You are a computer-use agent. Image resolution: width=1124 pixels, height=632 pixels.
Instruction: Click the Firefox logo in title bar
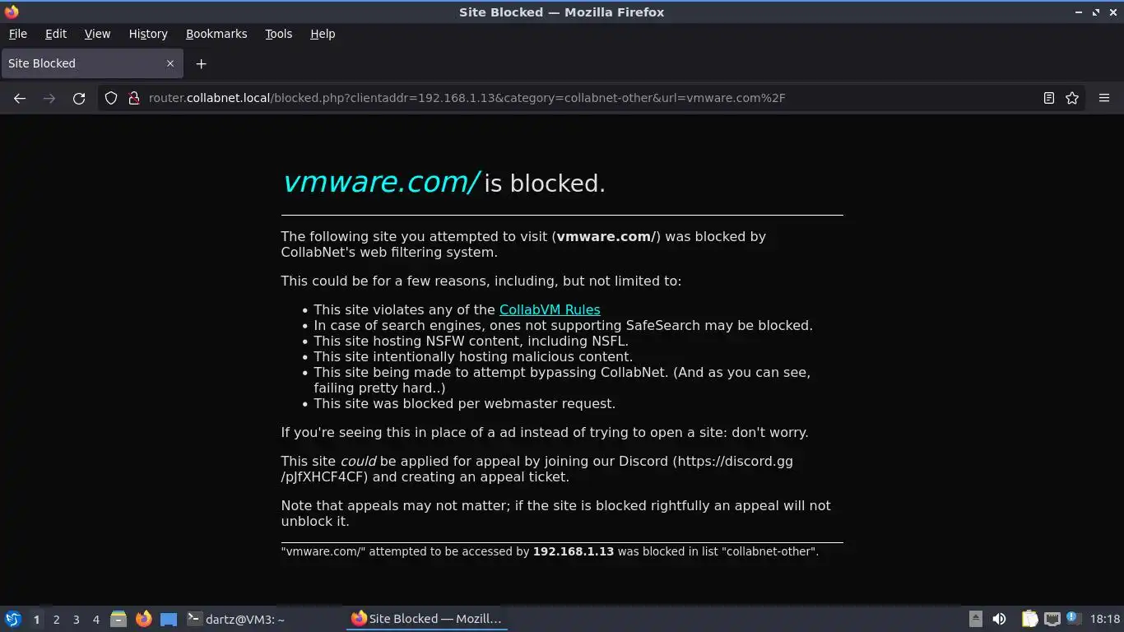tap(12, 12)
